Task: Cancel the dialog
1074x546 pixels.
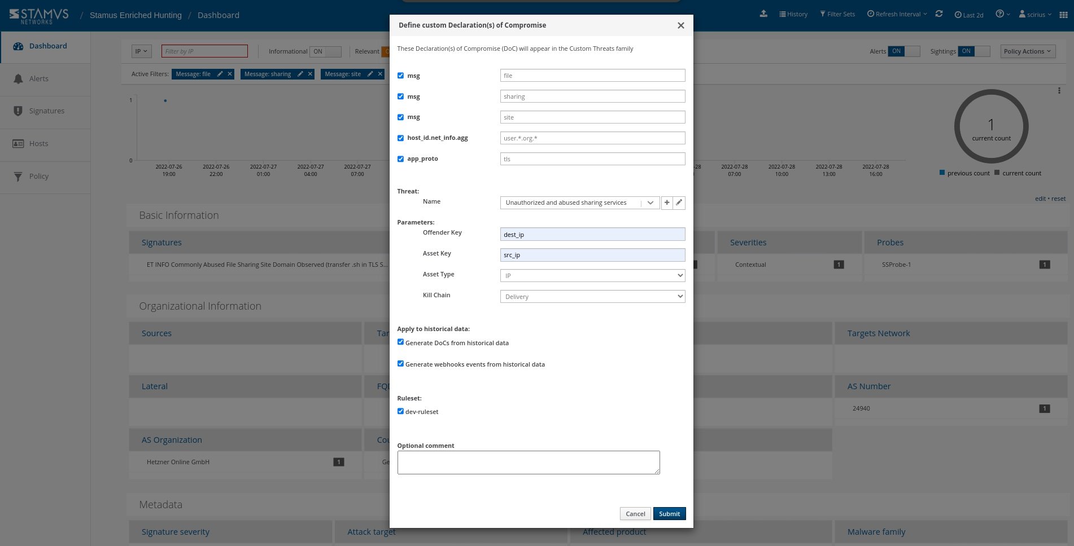Action: (635, 514)
